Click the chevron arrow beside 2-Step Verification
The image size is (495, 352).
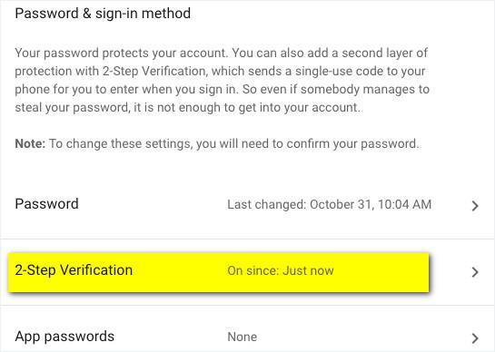coord(475,272)
